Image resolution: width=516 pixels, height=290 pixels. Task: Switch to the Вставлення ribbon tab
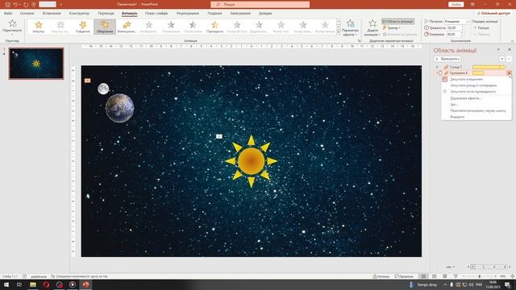(x=52, y=14)
